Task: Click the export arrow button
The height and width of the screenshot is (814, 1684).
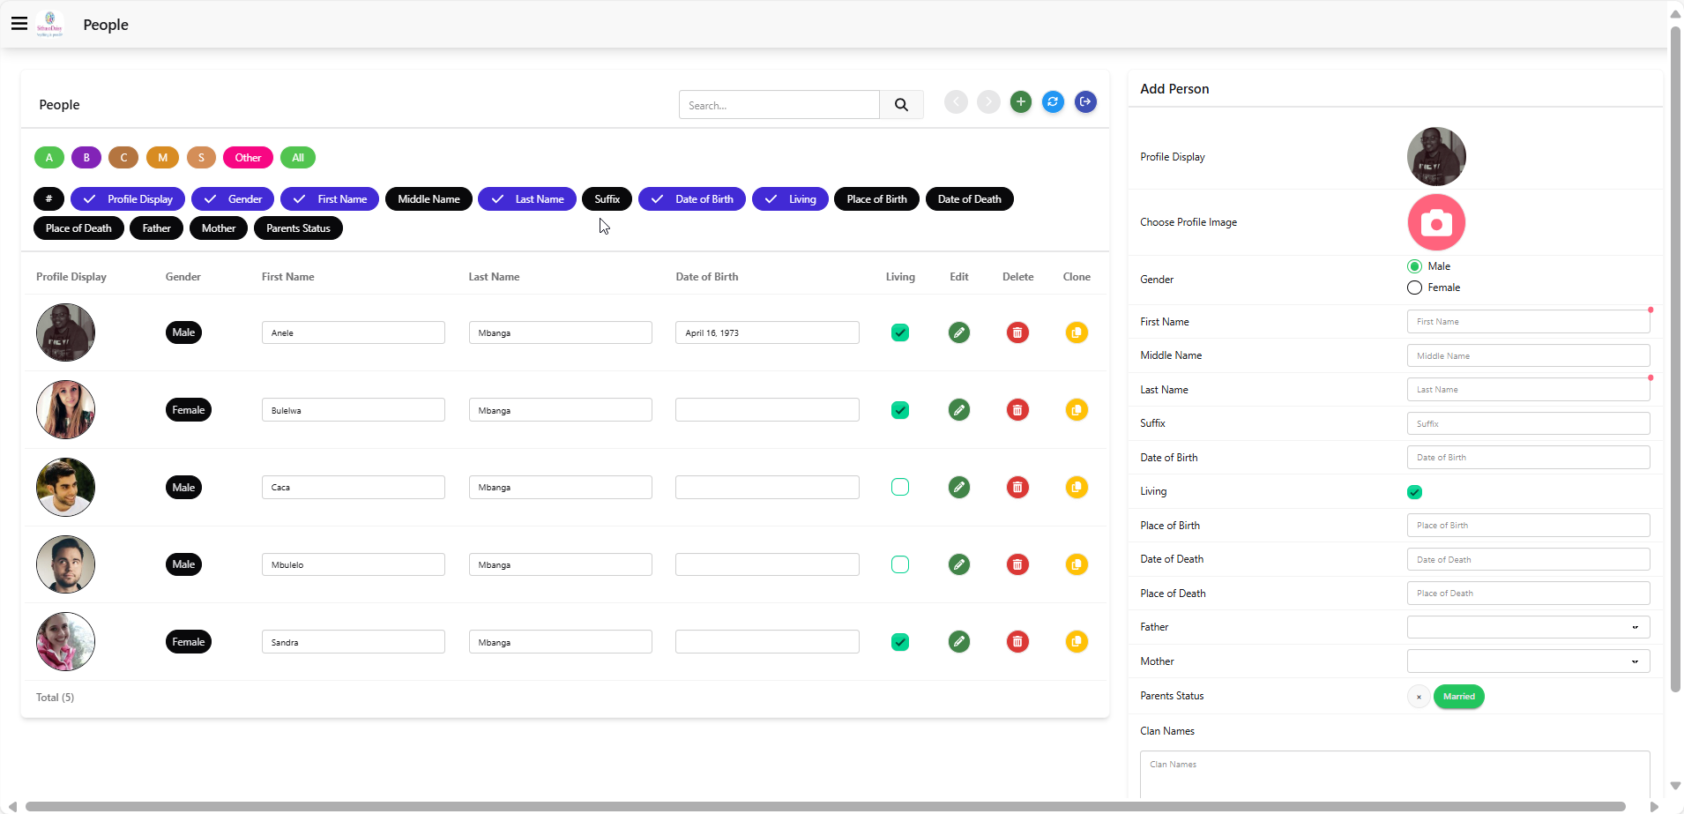Action: [x=1085, y=102]
